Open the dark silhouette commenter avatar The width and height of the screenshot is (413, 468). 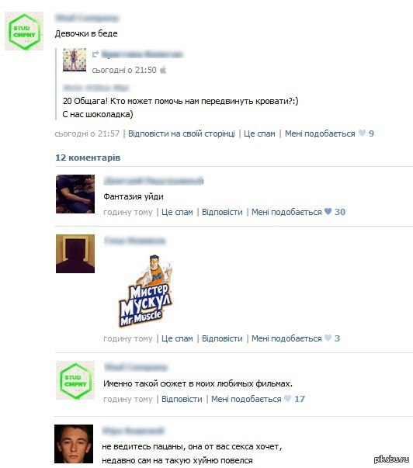tap(75, 253)
